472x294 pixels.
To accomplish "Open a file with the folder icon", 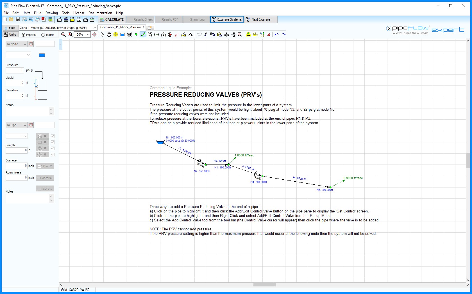I will [11, 19].
